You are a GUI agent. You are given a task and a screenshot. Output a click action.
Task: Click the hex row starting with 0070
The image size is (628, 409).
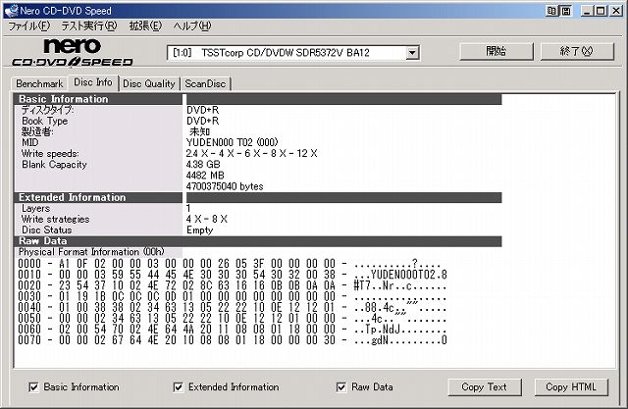click(x=233, y=340)
